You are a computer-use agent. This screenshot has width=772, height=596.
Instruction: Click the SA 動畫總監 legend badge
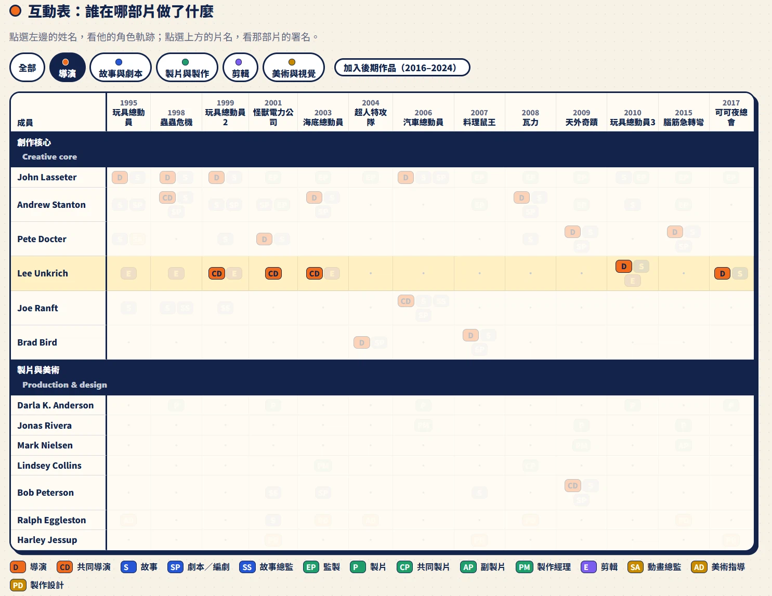pos(635,567)
